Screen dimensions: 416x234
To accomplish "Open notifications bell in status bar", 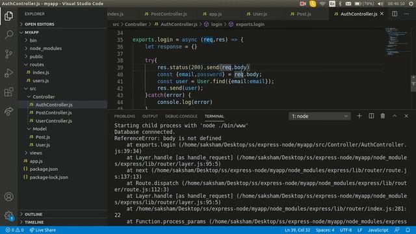I will [x=408, y=230].
